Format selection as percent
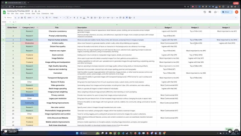This screenshot has height=136, width=241. (40, 18)
